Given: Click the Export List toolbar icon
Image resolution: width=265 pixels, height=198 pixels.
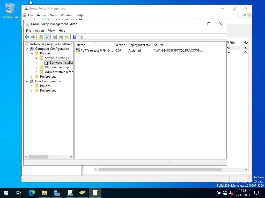Looking at the screenshot, I should 67,37.
